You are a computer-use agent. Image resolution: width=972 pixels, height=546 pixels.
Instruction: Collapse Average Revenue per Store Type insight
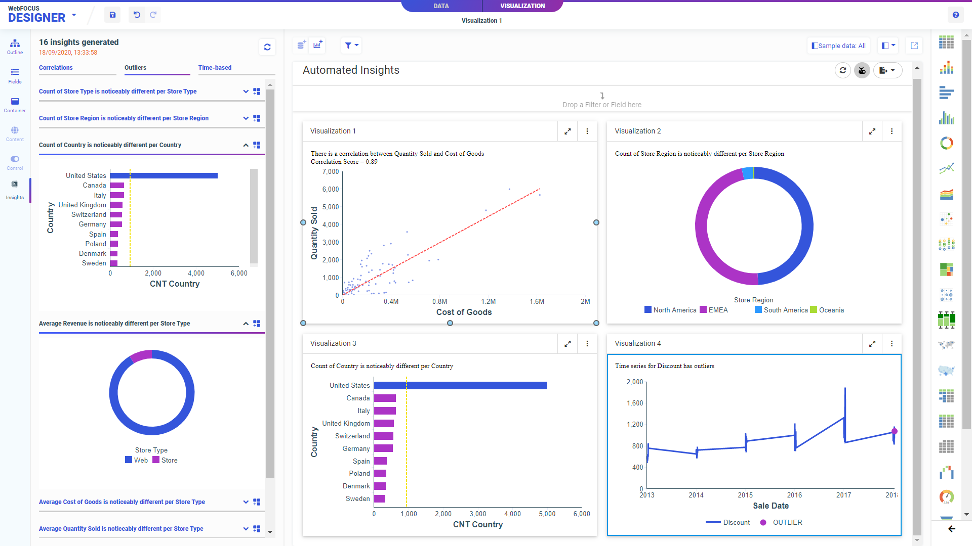(x=246, y=324)
